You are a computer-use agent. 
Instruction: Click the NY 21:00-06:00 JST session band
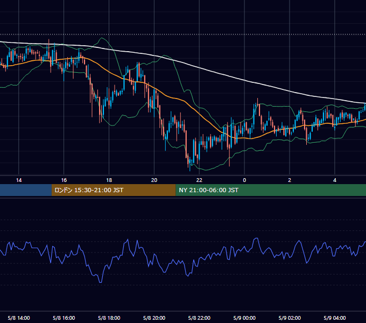[x=271, y=190]
